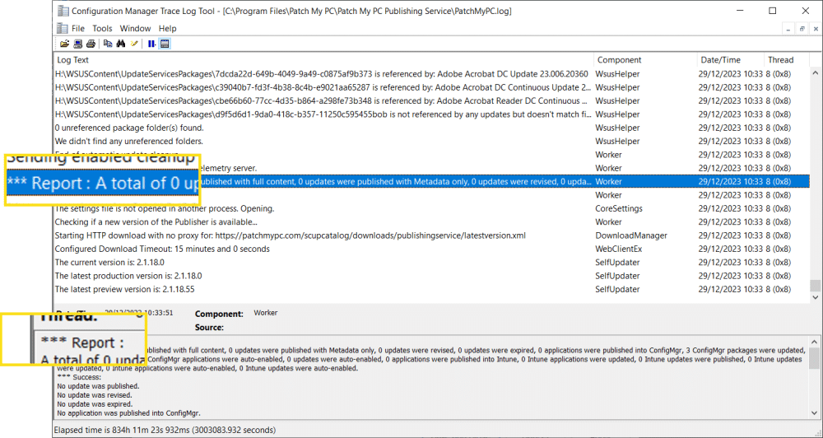Select the d9f5d6d1 not referenced row

pyautogui.click(x=431, y=114)
